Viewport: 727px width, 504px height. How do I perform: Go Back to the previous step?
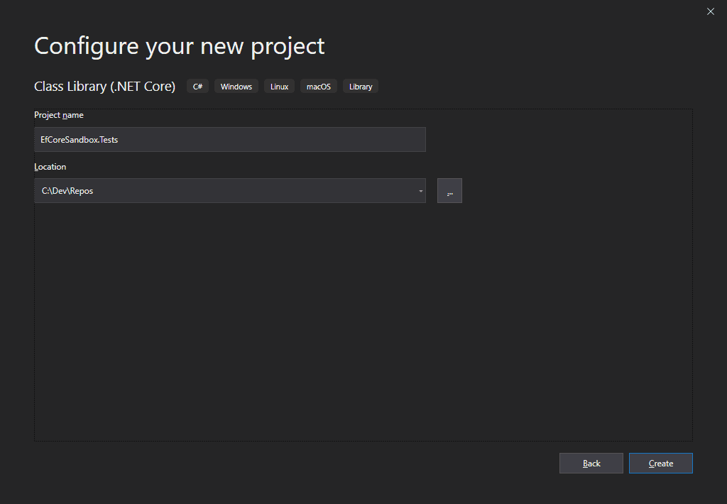tap(591, 464)
